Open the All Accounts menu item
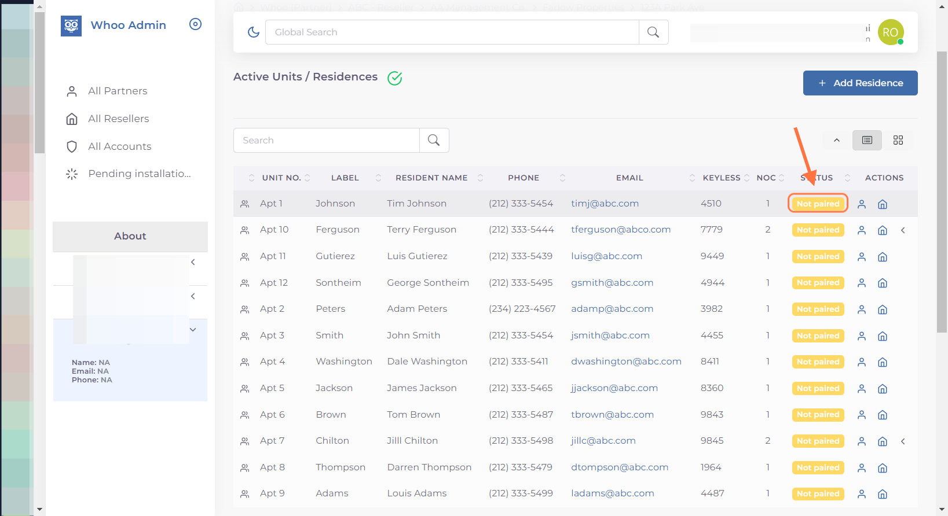Image resolution: width=948 pixels, height=516 pixels. pos(119,146)
